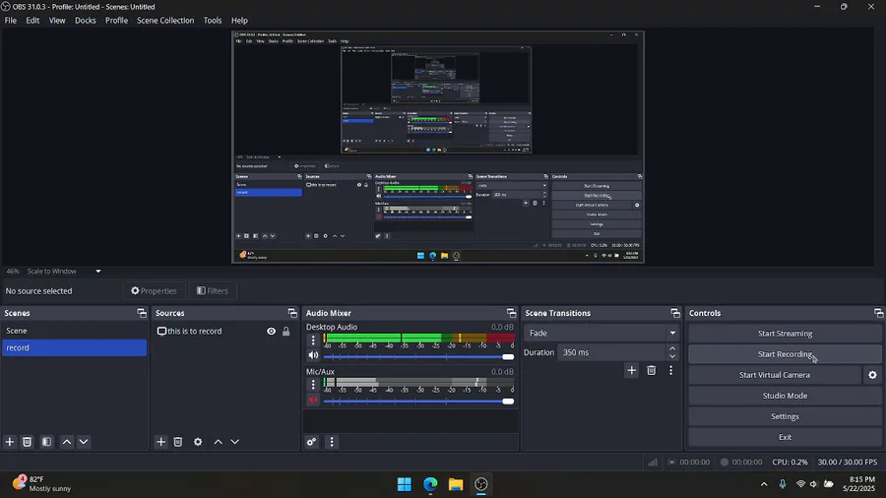Open Windows Start menu
Viewport: 886px width, 498px height.
pos(405,484)
